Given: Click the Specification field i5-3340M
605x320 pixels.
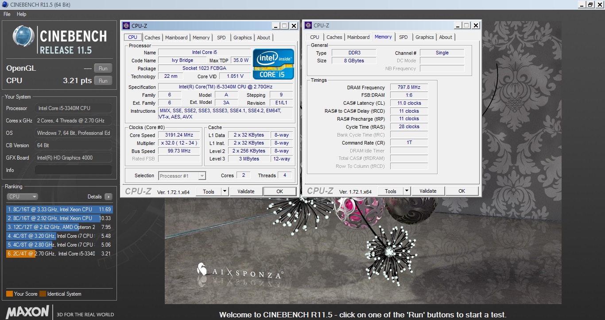Looking at the screenshot, I should pyautogui.click(x=225, y=87).
